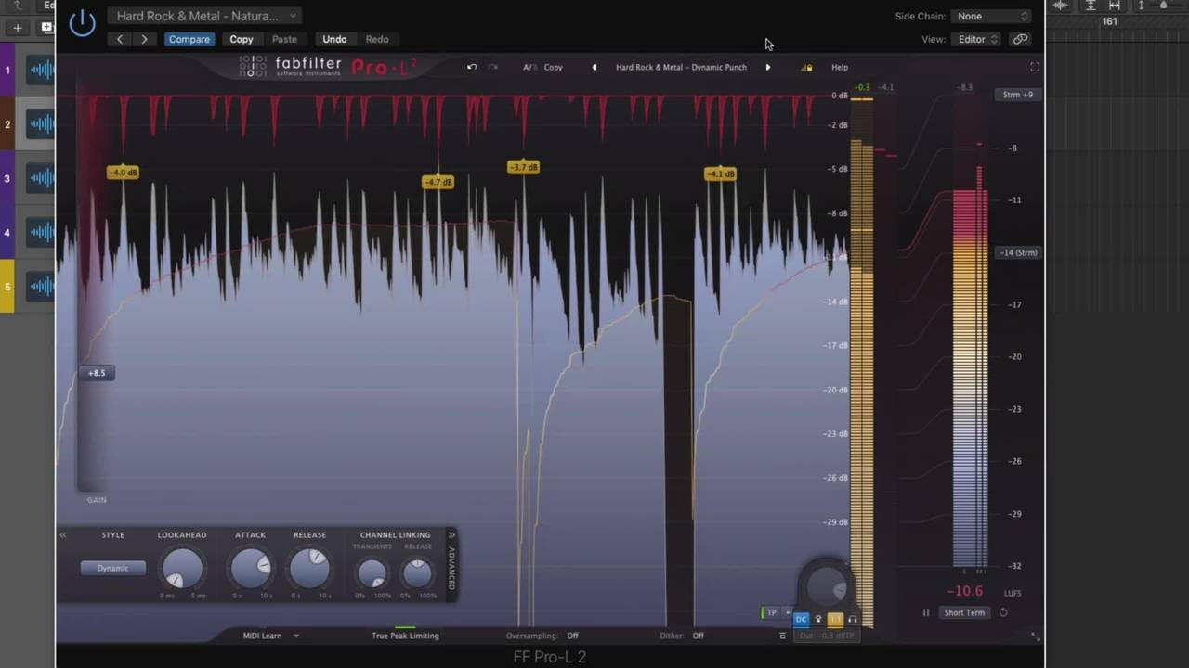
Task: Click the link icon beside View
Action: (1020, 40)
